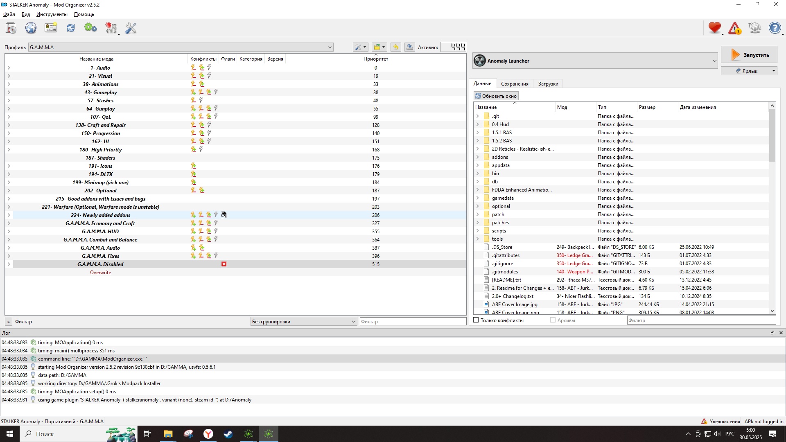
Task: Toggle the 'Архивы' checkbox
Action: (553, 320)
